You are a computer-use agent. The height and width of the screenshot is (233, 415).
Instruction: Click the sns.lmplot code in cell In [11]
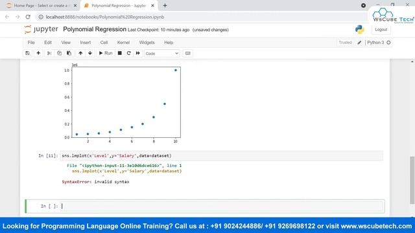pos(117,156)
